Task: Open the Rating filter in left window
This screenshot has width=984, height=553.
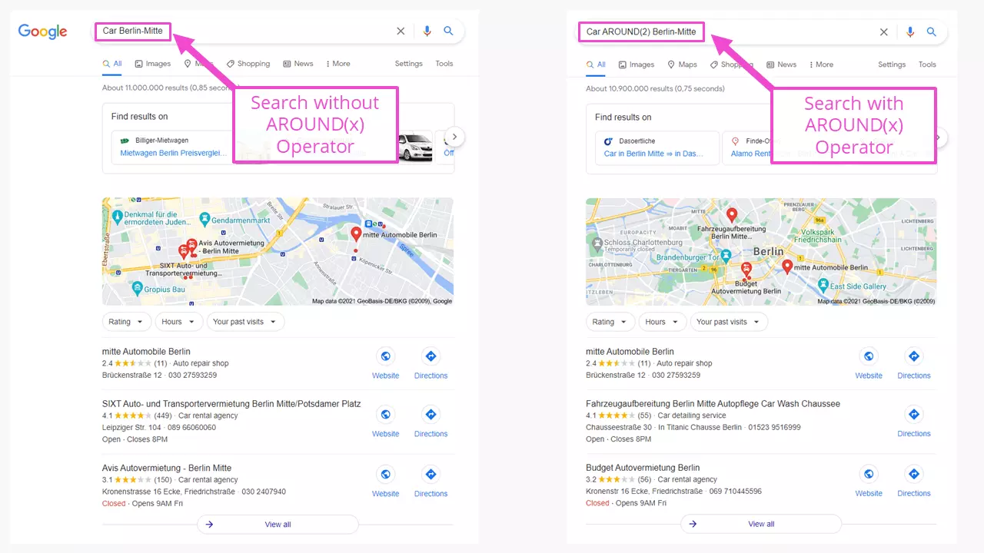Action: pyautogui.click(x=126, y=322)
